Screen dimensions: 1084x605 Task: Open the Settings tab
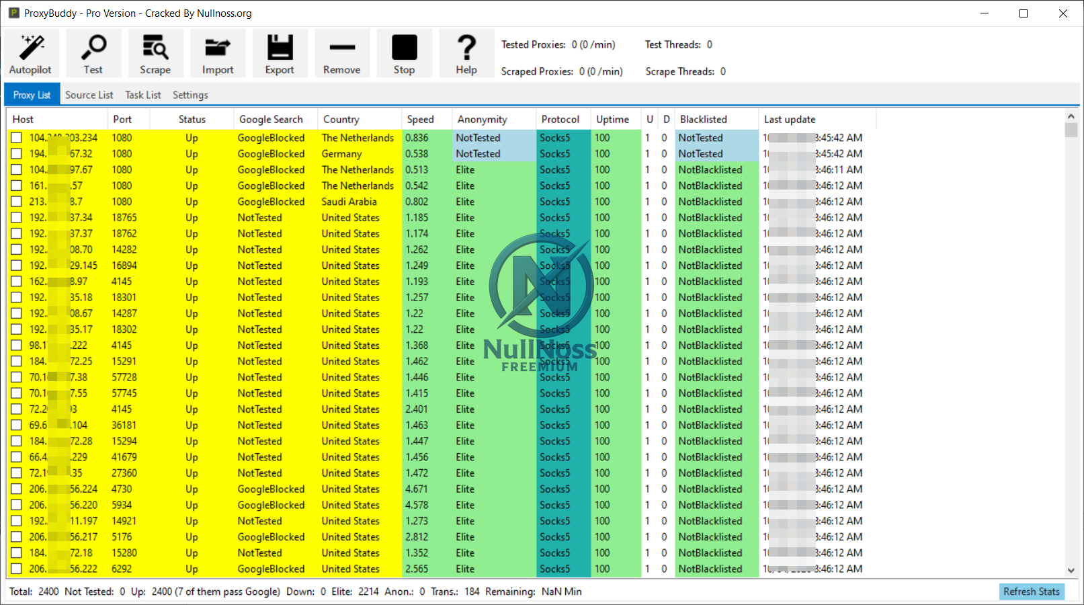coord(190,95)
